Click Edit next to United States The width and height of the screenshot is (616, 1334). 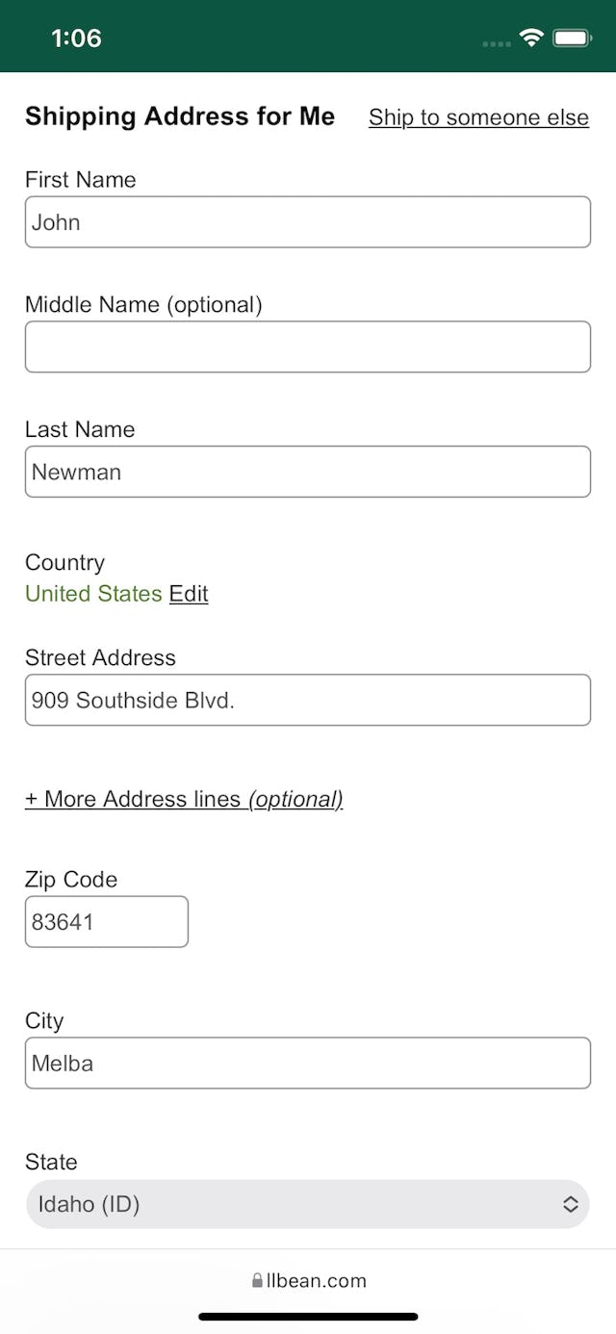pyautogui.click(x=189, y=594)
